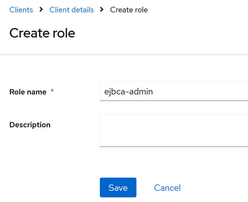Click the Role name label
The image size is (248, 202).
(x=28, y=92)
